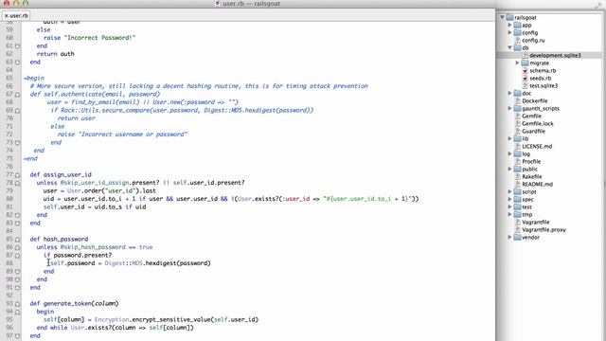Toggle code fold marker at line 61

pos(18,46)
